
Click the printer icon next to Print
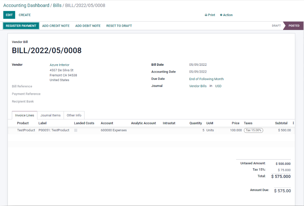[206, 15]
